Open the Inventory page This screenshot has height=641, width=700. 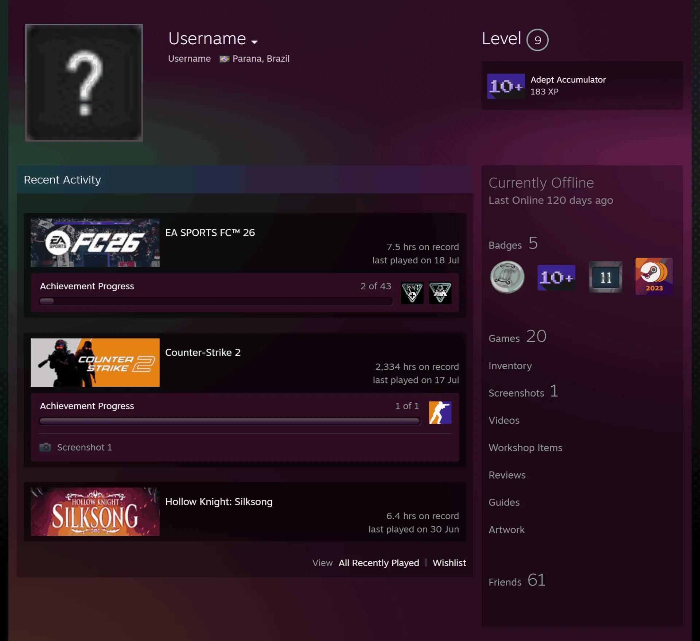pos(510,366)
